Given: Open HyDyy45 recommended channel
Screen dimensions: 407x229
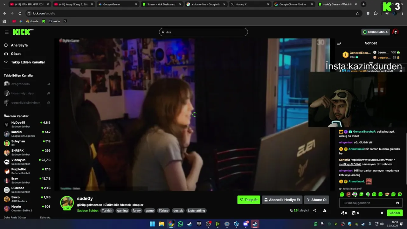Looking at the screenshot, I should pyautogui.click(x=27, y=124).
